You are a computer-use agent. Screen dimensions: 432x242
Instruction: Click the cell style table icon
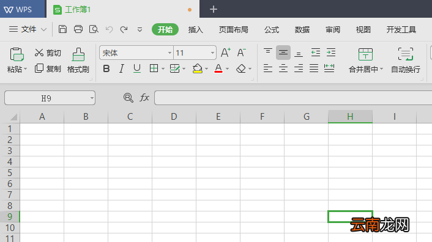click(x=174, y=68)
